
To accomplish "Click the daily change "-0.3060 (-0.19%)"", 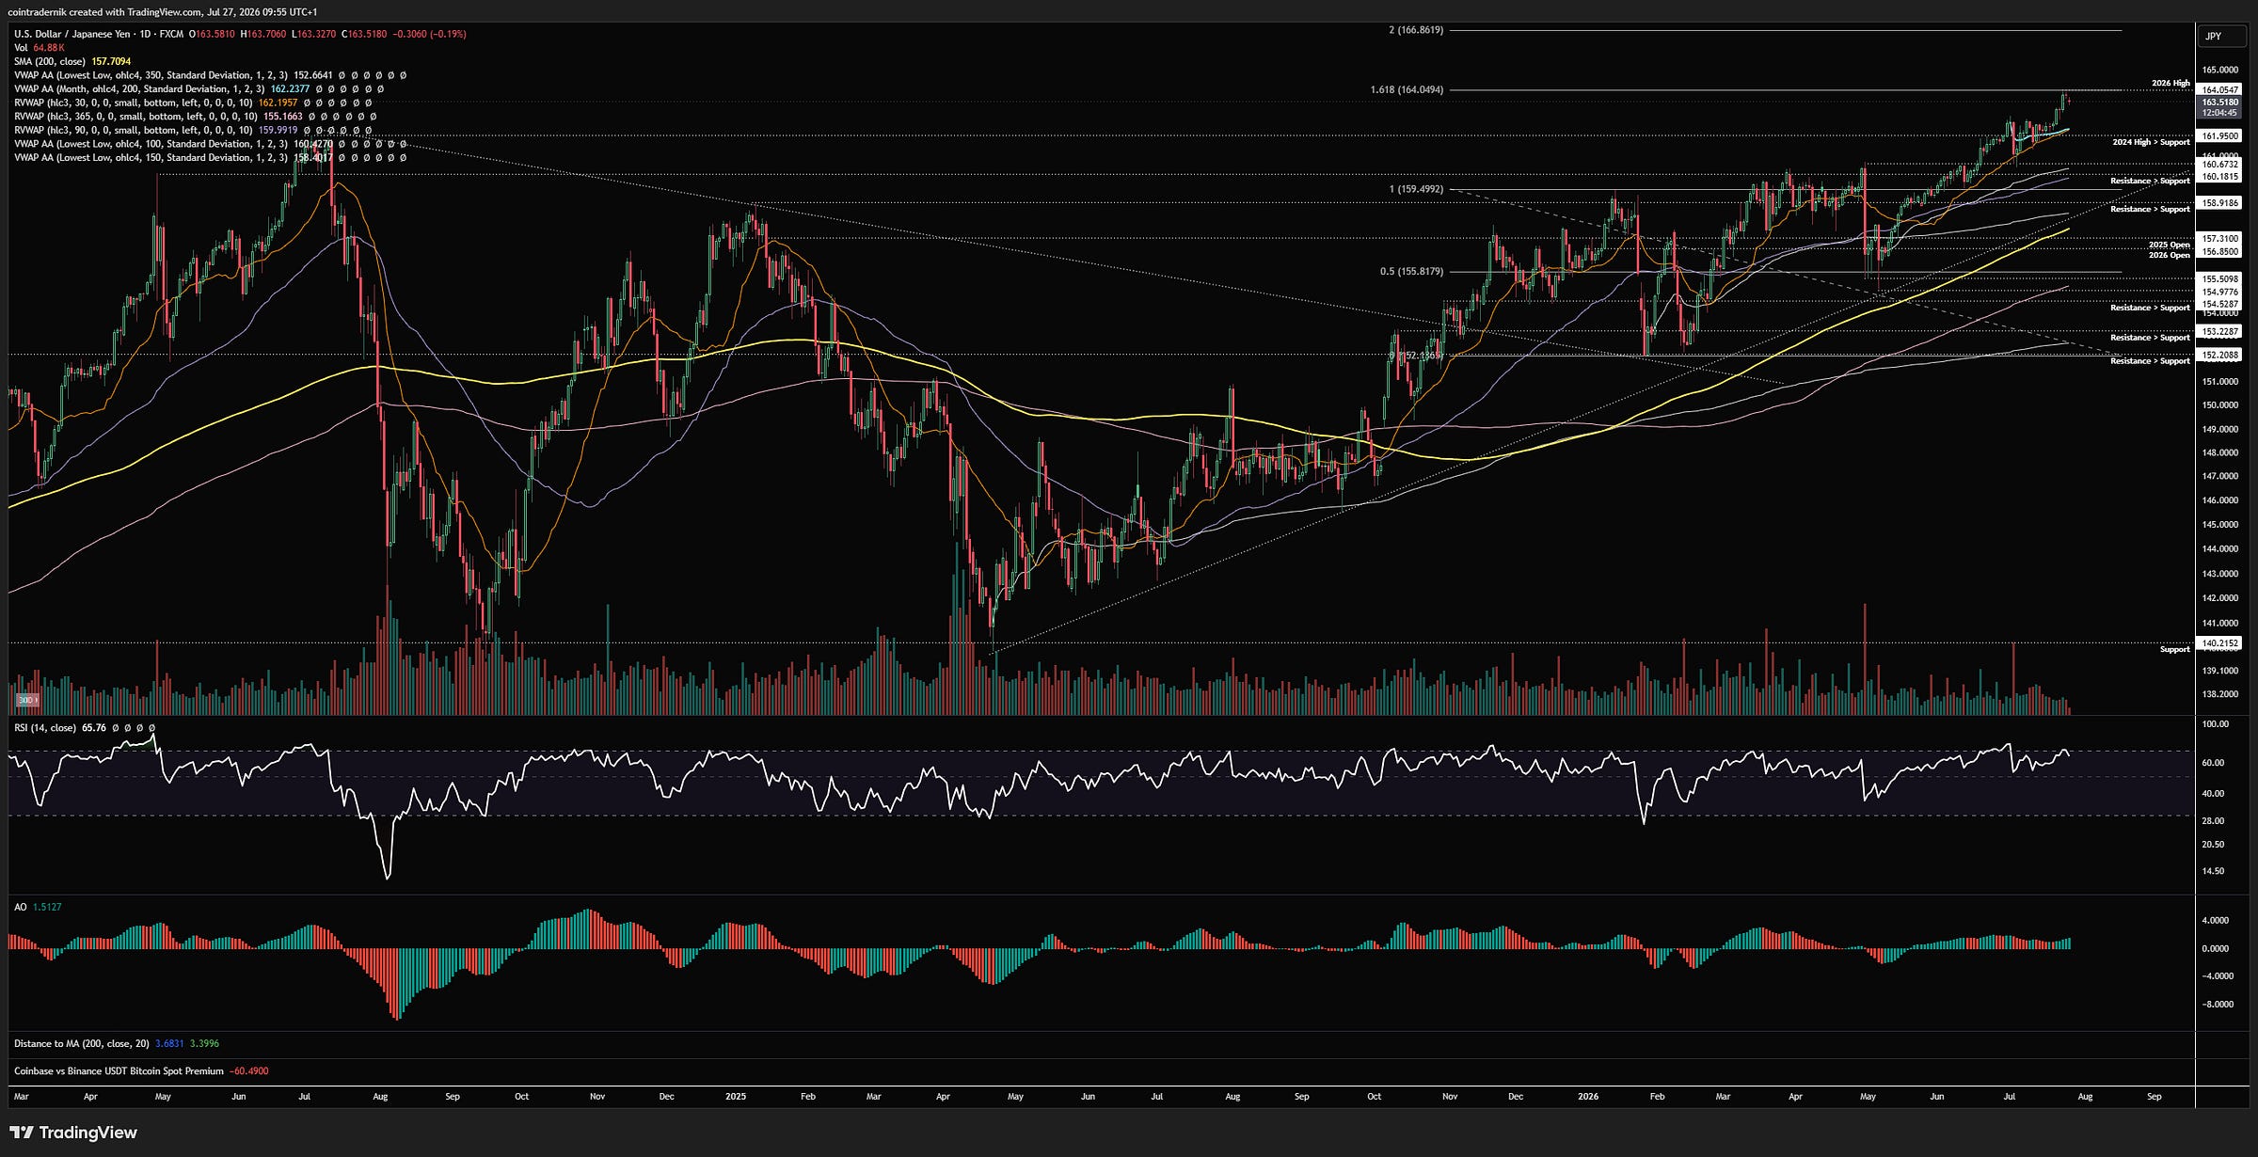I will 430,34.
